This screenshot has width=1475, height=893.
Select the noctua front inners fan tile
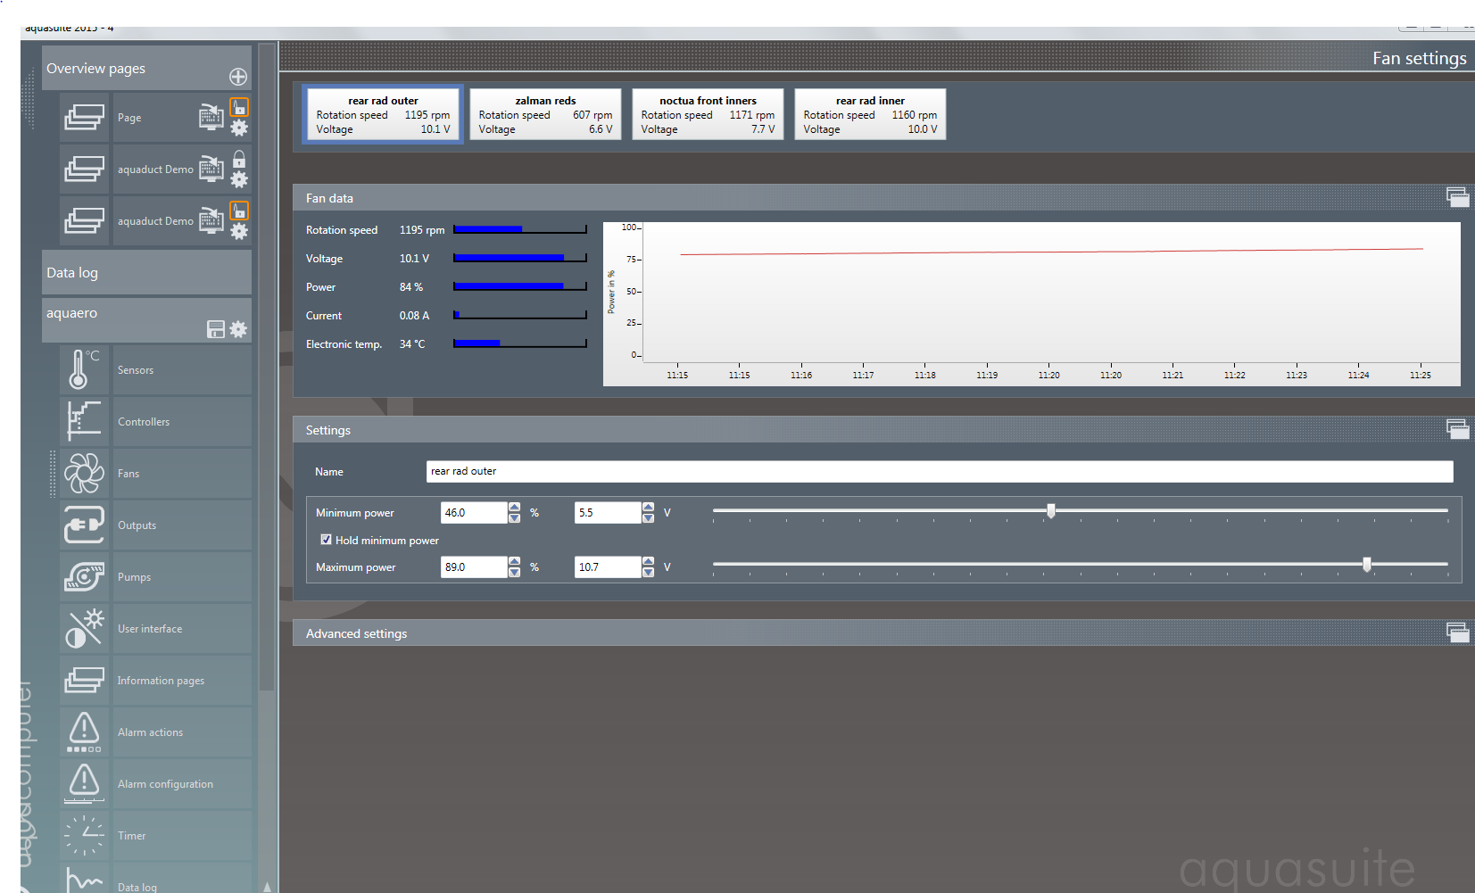click(708, 114)
